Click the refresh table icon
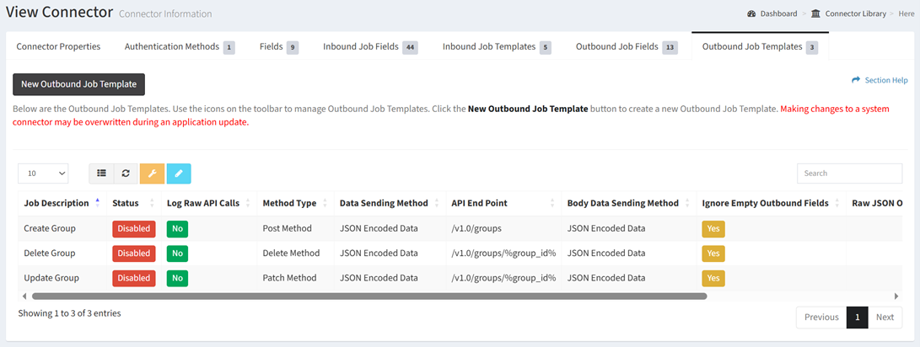The height and width of the screenshot is (347, 920). pyautogui.click(x=126, y=173)
